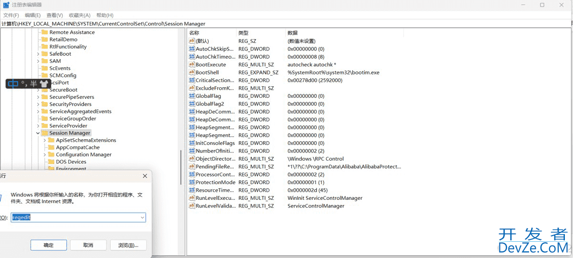Select the (默认) string value icon

point(192,41)
